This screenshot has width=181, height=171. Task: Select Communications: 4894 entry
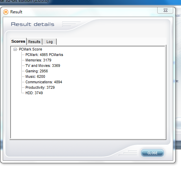[x=44, y=82]
